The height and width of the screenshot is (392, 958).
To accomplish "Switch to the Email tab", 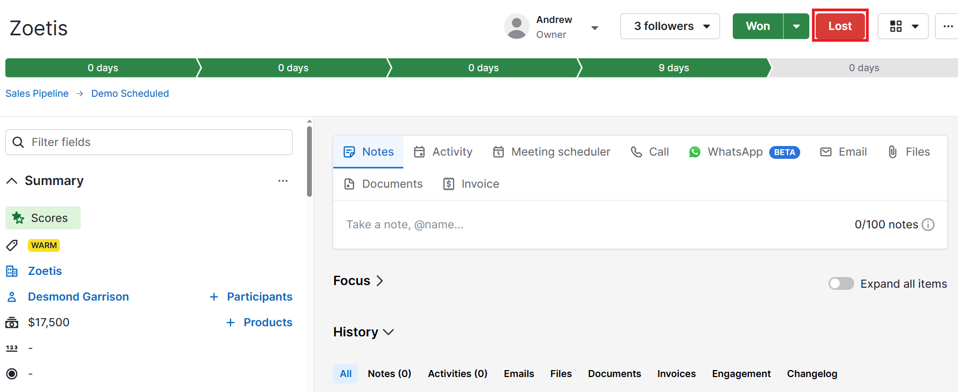I will click(843, 152).
